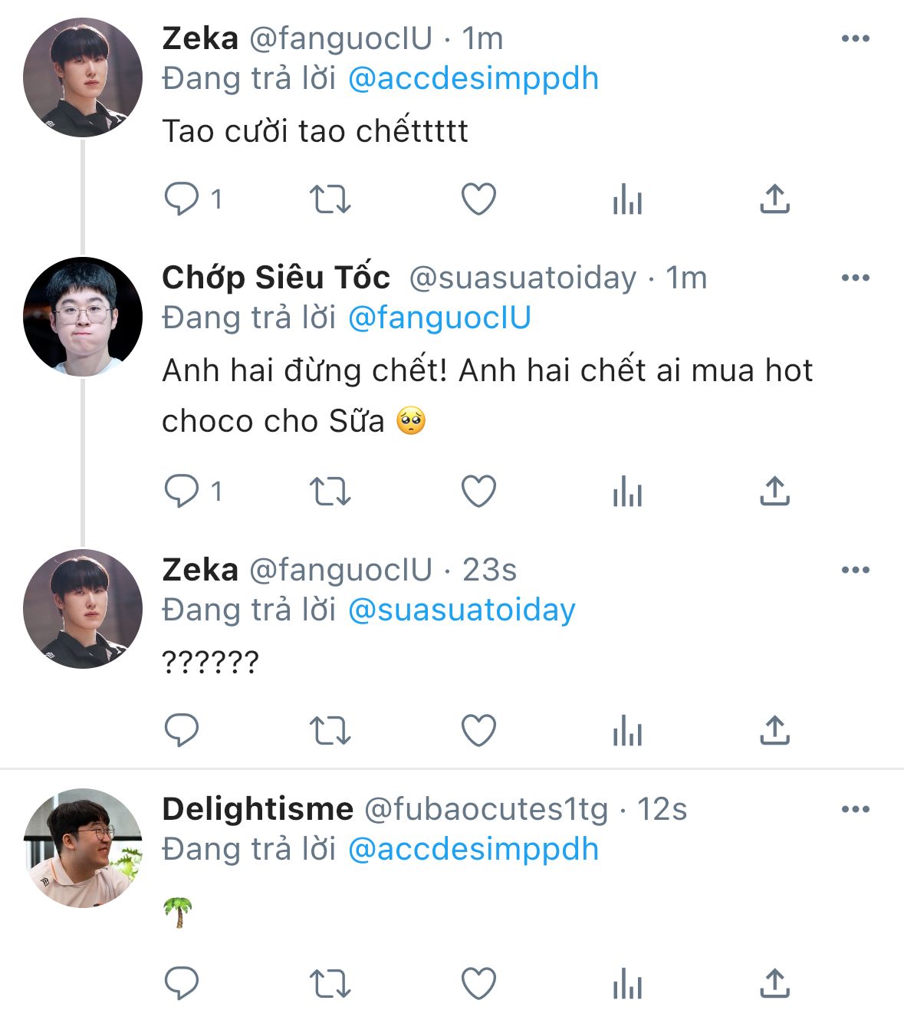Open @fanguocIU mention in Chớp Siêu Tốc's reply
This screenshot has height=1020, width=904.
(439, 318)
